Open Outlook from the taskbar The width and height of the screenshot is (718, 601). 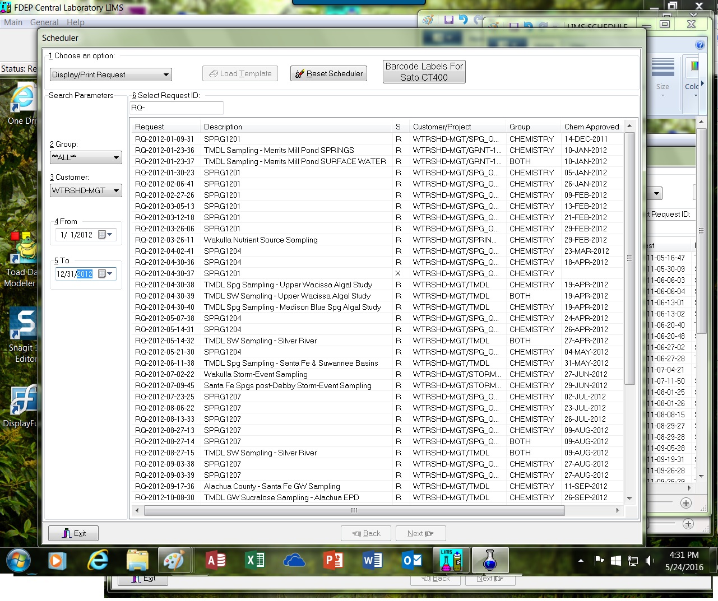pos(412,560)
